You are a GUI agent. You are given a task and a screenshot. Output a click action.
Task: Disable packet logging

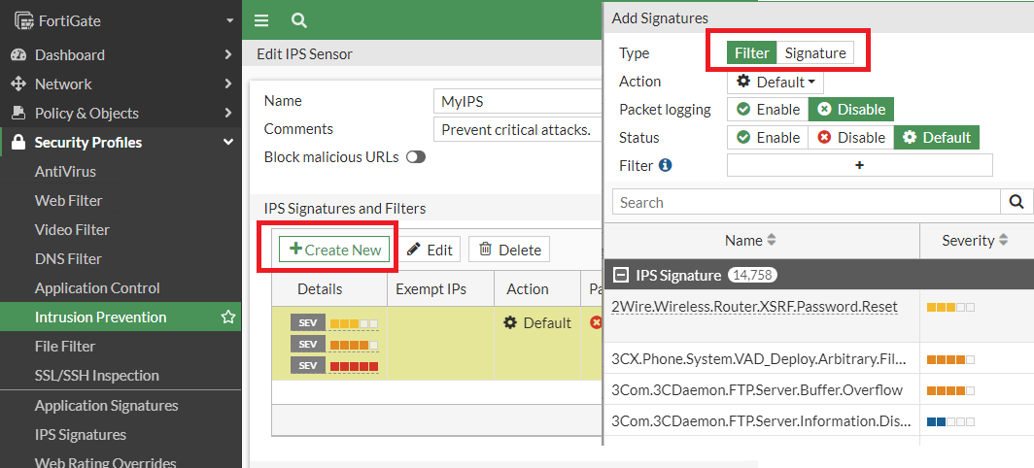[851, 110]
